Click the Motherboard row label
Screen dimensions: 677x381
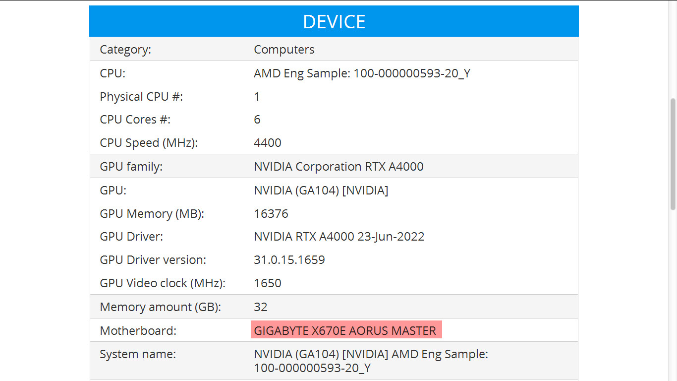coord(138,330)
